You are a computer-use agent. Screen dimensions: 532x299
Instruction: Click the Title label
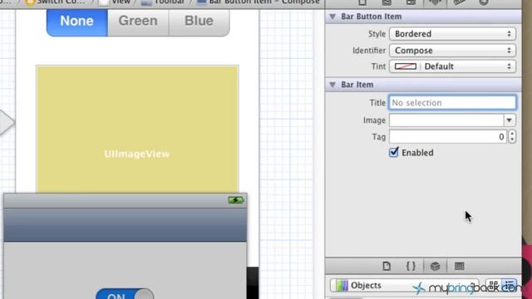pyautogui.click(x=377, y=103)
